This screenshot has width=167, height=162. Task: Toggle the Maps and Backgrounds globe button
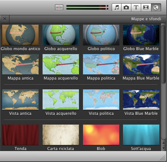156,8
